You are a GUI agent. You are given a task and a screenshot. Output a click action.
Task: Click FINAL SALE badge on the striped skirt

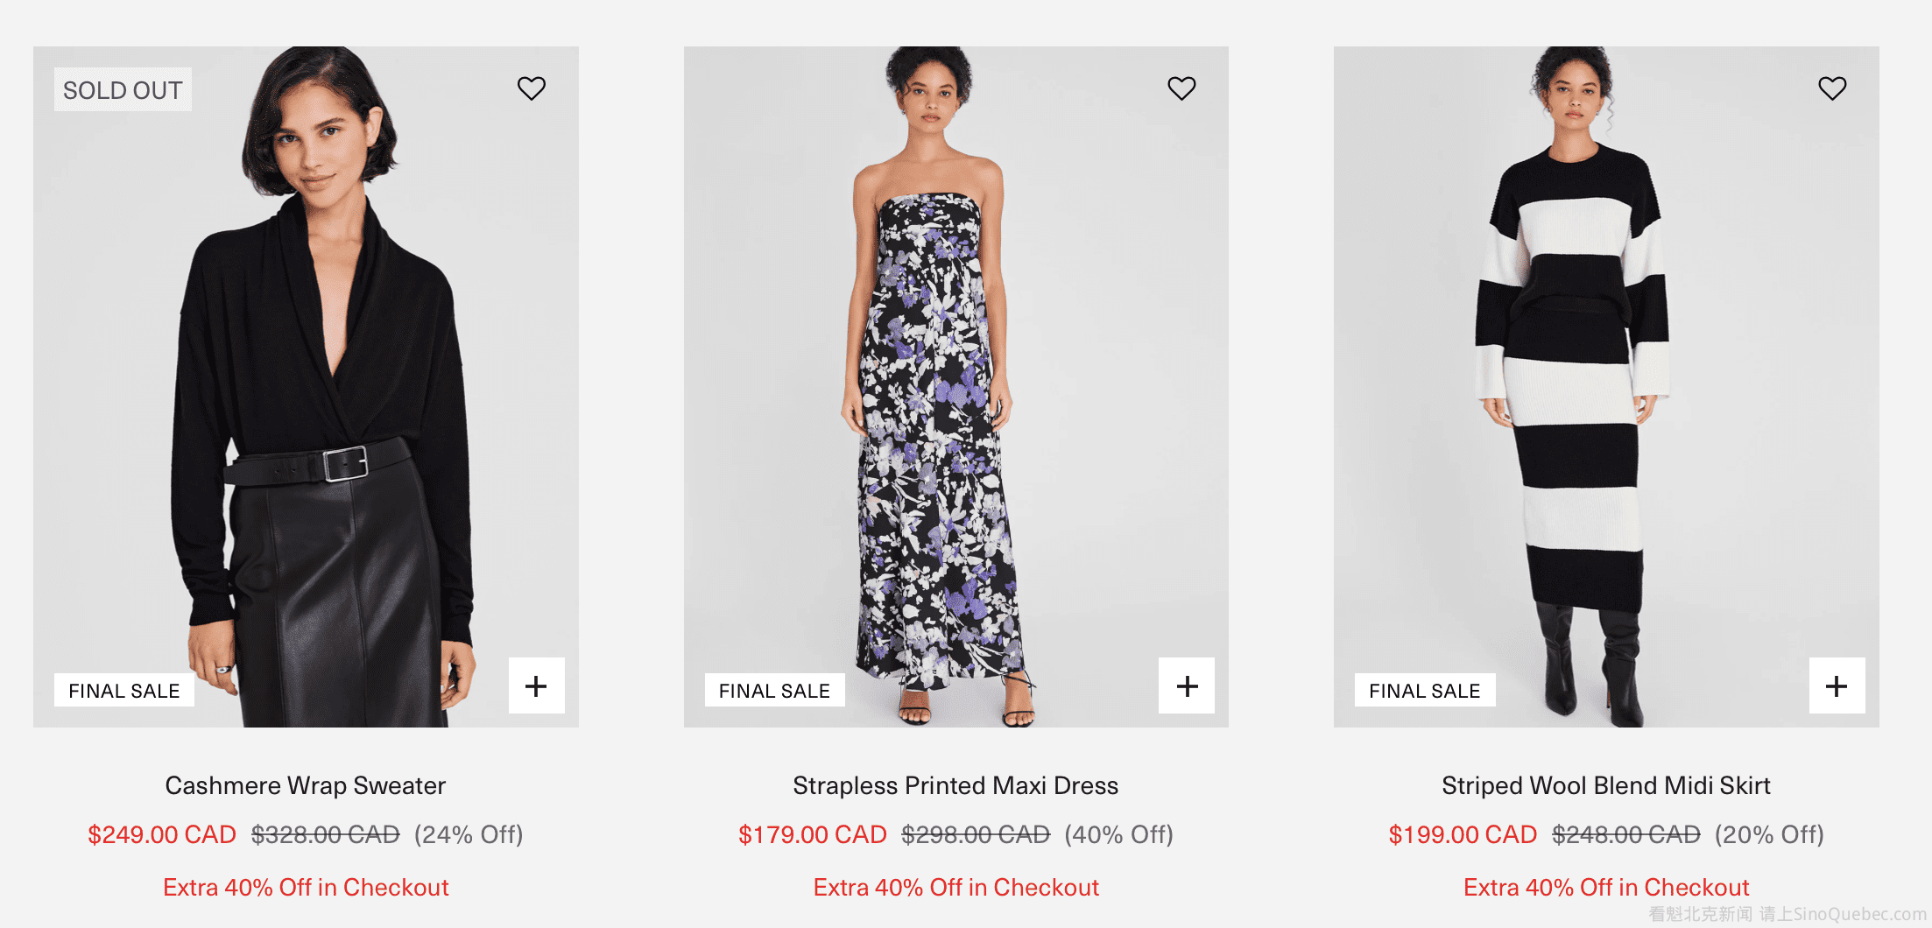pyautogui.click(x=1424, y=691)
